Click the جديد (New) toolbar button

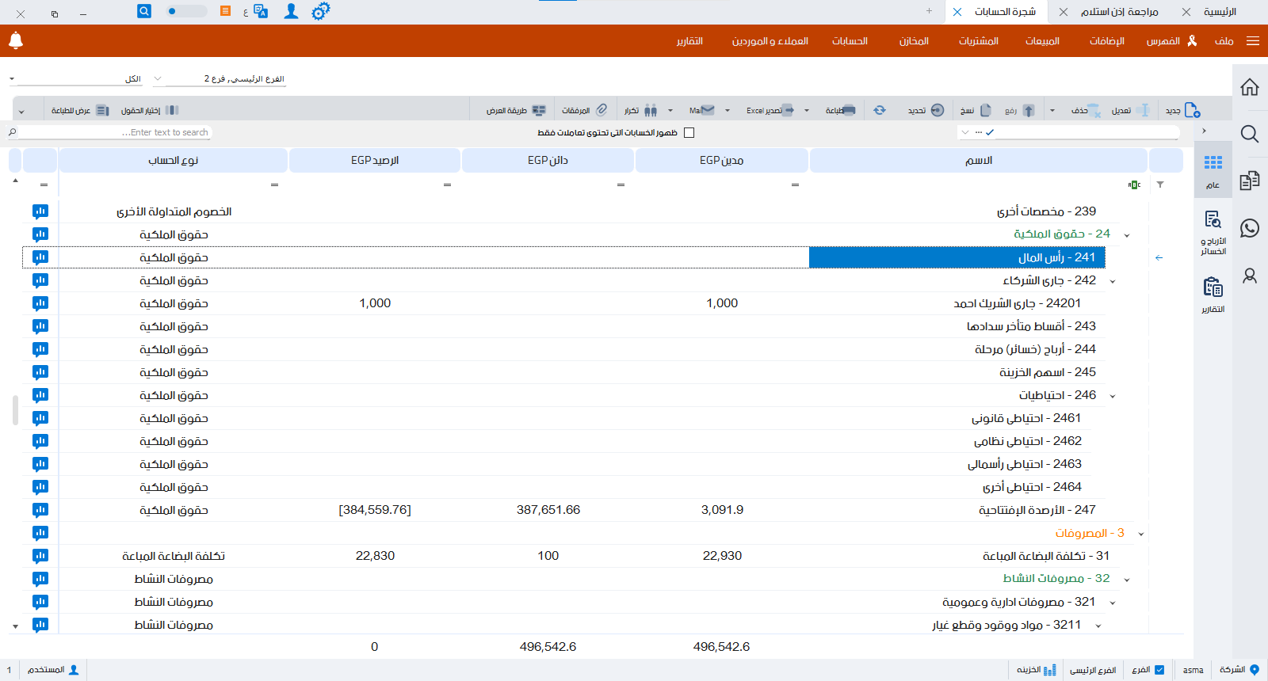point(1182,111)
